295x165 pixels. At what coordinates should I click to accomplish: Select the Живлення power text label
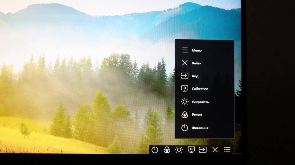pos(200,128)
